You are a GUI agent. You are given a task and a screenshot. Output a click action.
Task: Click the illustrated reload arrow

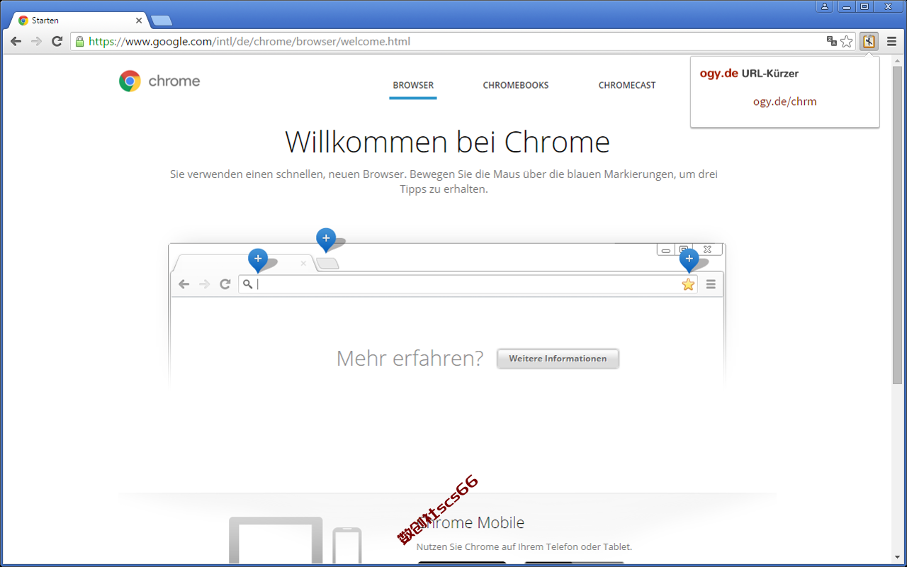point(225,284)
